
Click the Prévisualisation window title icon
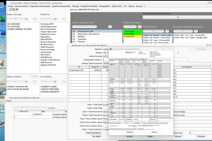(x=111, y=49)
